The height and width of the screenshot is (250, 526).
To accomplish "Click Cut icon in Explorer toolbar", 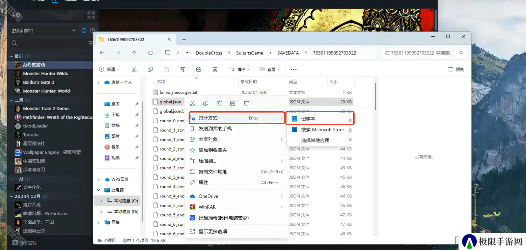I will (x=134, y=69).
